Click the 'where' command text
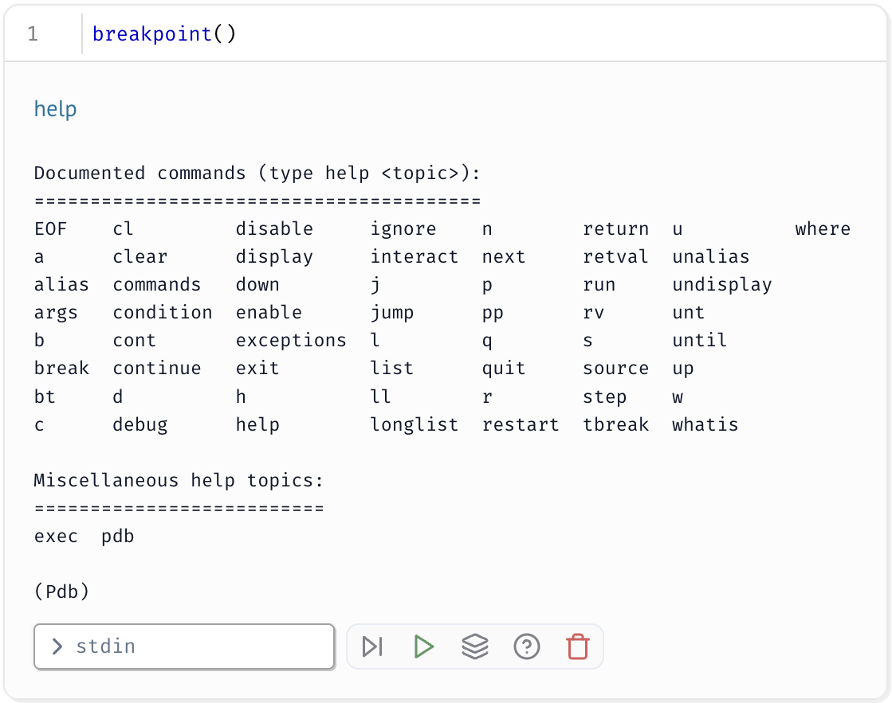Screen dimensions: 892x703 point(822,229)
